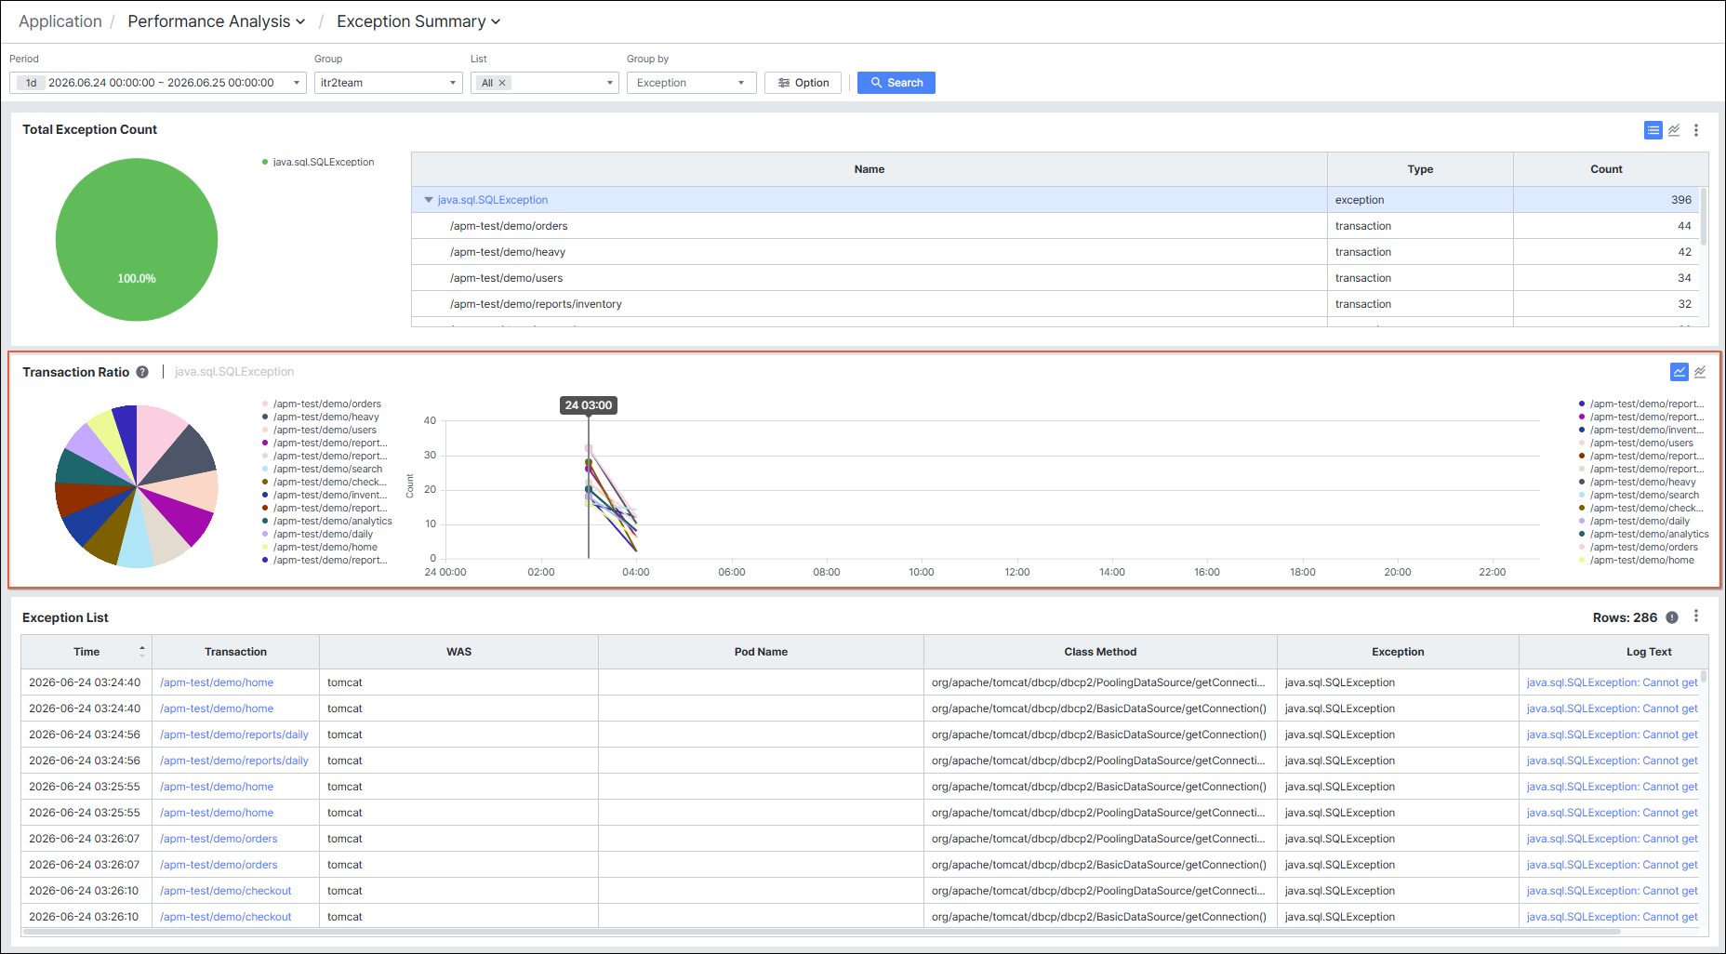Open Exception List more options menu

[x=1696, y=616]
